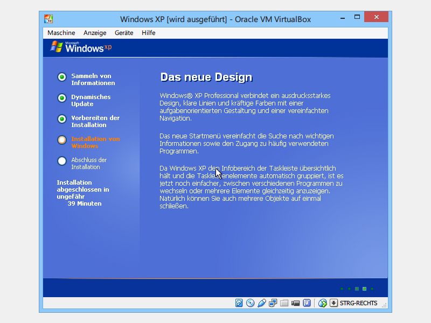
Task: Click the 'Dynamisches Update' step label
Action: point(91,100)
